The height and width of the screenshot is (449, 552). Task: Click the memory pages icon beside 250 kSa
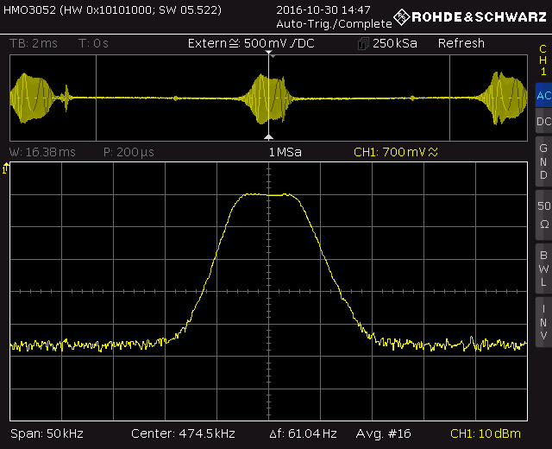(x=363, y=44)
